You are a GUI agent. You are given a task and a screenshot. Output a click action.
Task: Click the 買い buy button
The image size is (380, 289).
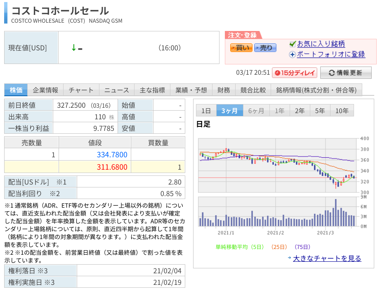pos(241,48)
